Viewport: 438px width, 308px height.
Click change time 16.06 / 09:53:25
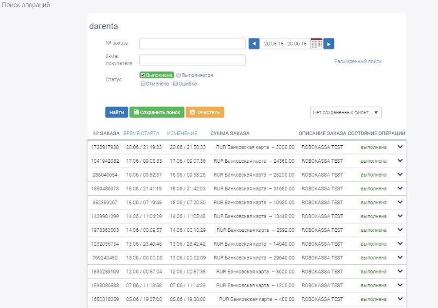tap(188, 175)
